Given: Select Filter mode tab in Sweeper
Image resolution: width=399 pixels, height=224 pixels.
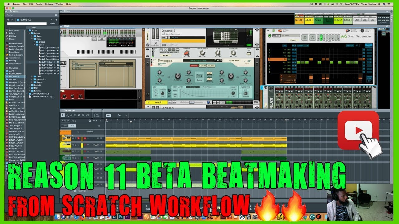Looking at the screenshot, I should pyautogui.click(x=211, y=66).
